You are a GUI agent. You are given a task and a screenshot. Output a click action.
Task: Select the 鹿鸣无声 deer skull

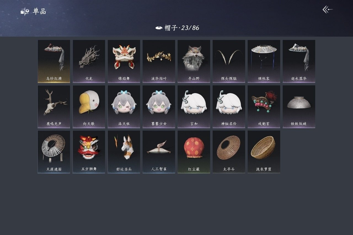click(x=54, y=107)
